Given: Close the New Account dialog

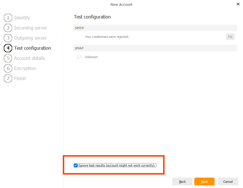Looking at the screenshot, I should [238, 4].
